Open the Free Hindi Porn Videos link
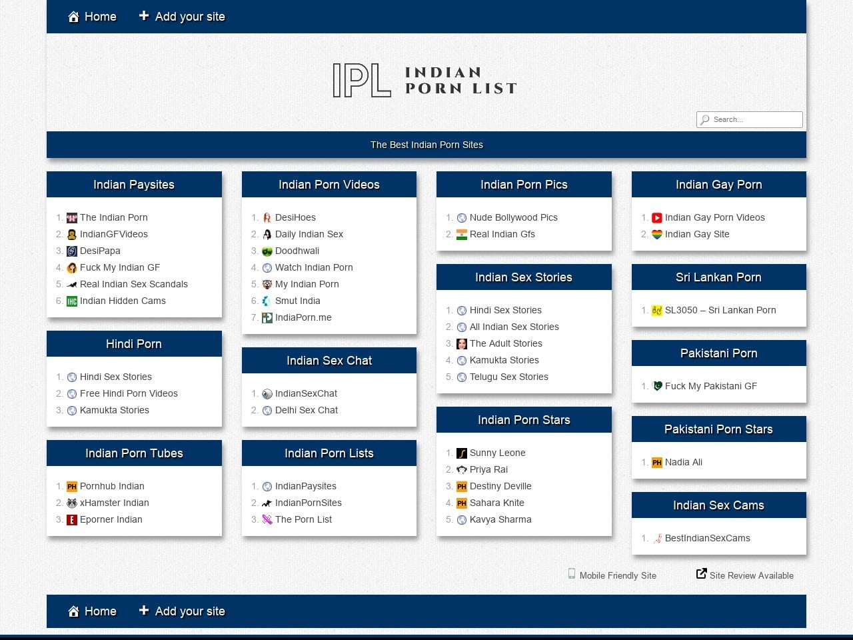The height and width of the screenshot is (640, 853). coord(129,394)
